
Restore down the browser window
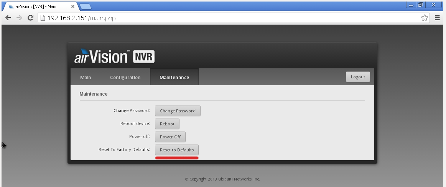[x=421, y=5]
